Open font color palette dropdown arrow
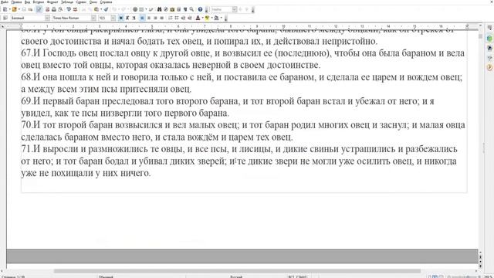 coord(202,18)
